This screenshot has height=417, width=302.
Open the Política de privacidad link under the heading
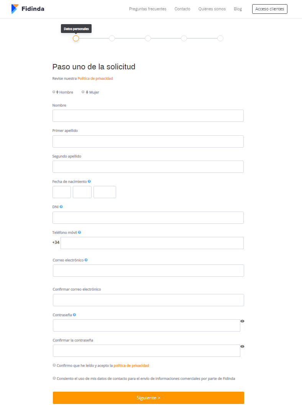(x=95, y=79)
